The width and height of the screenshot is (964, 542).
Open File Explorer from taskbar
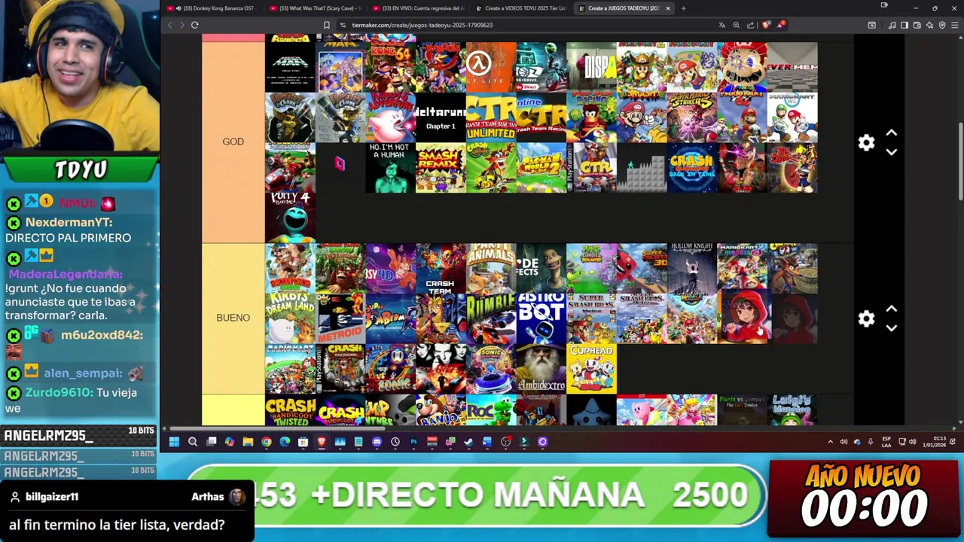point(248,442)
